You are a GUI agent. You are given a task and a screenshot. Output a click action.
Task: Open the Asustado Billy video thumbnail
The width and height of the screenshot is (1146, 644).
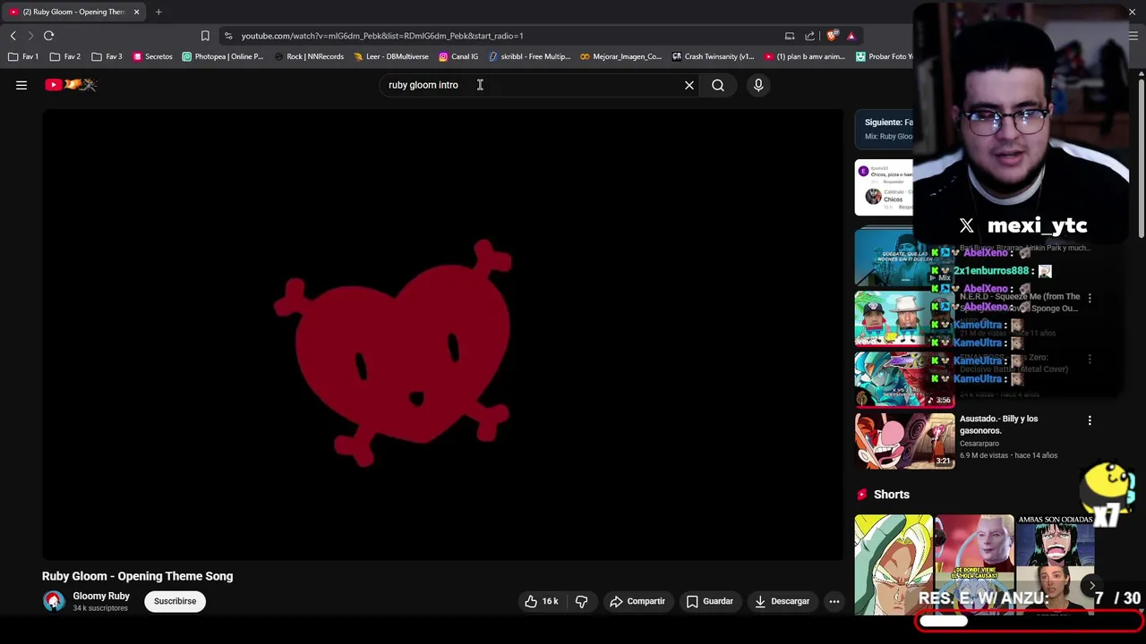[904, 440]
